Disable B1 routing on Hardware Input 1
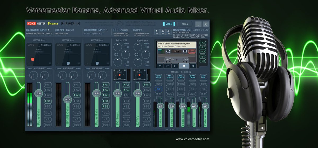 pyautogui.click(x=48, y=101)
